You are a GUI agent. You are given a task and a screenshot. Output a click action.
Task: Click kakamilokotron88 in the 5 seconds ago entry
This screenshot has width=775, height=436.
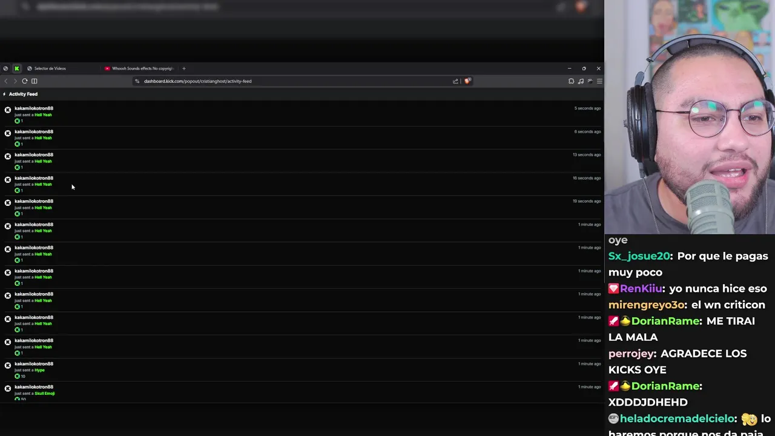coord(34,108)
